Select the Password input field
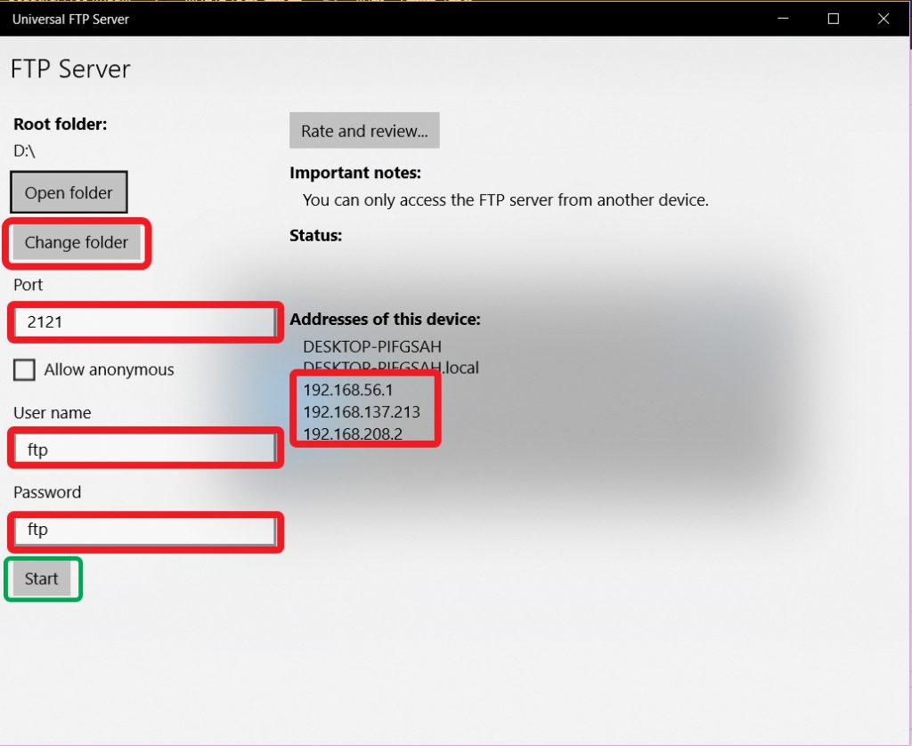The image size is (912, 746). (144, 531)
